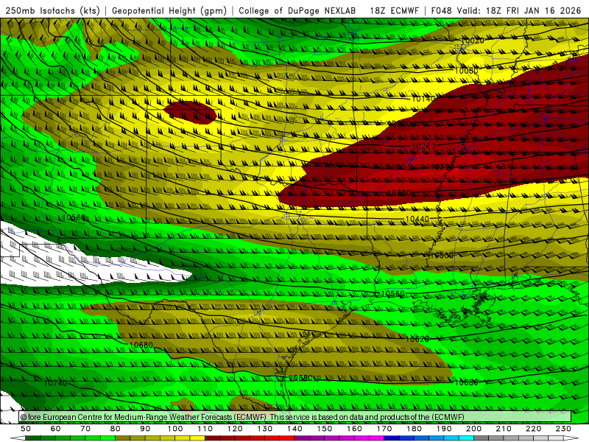Click the '230' value on the color scale

coord(563,429)
